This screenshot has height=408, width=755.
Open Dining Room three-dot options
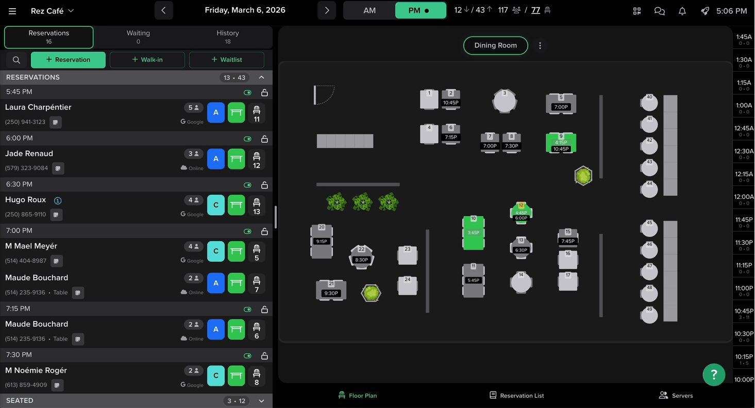pos(540,45)
